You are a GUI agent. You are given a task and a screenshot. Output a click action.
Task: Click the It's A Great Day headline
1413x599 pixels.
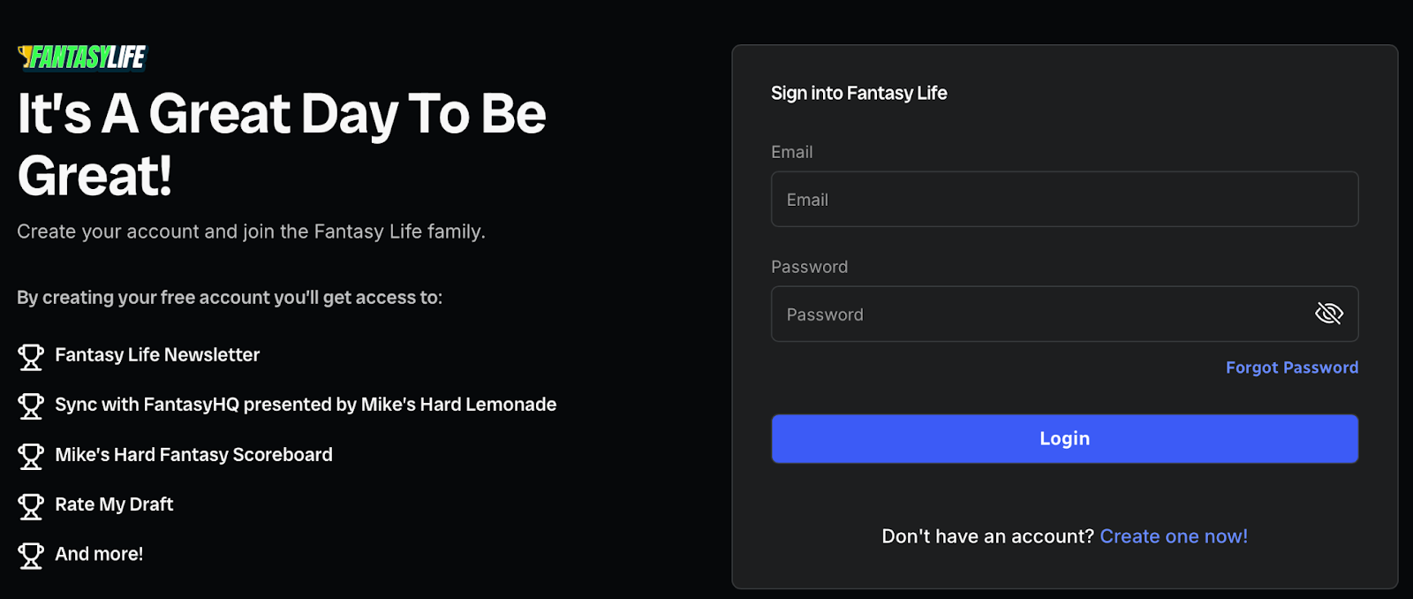[282, 144]
